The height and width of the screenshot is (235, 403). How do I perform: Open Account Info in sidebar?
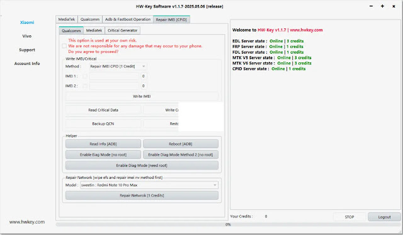(27, 64)
